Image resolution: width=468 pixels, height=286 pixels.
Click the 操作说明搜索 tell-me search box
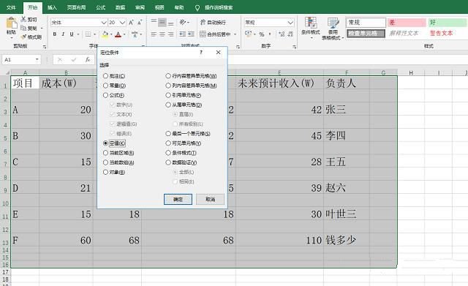coord(219,7)
